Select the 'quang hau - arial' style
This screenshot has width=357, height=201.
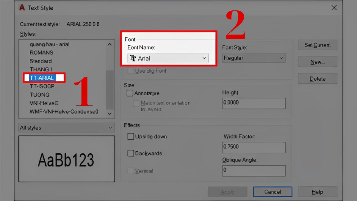coord(49,44)
